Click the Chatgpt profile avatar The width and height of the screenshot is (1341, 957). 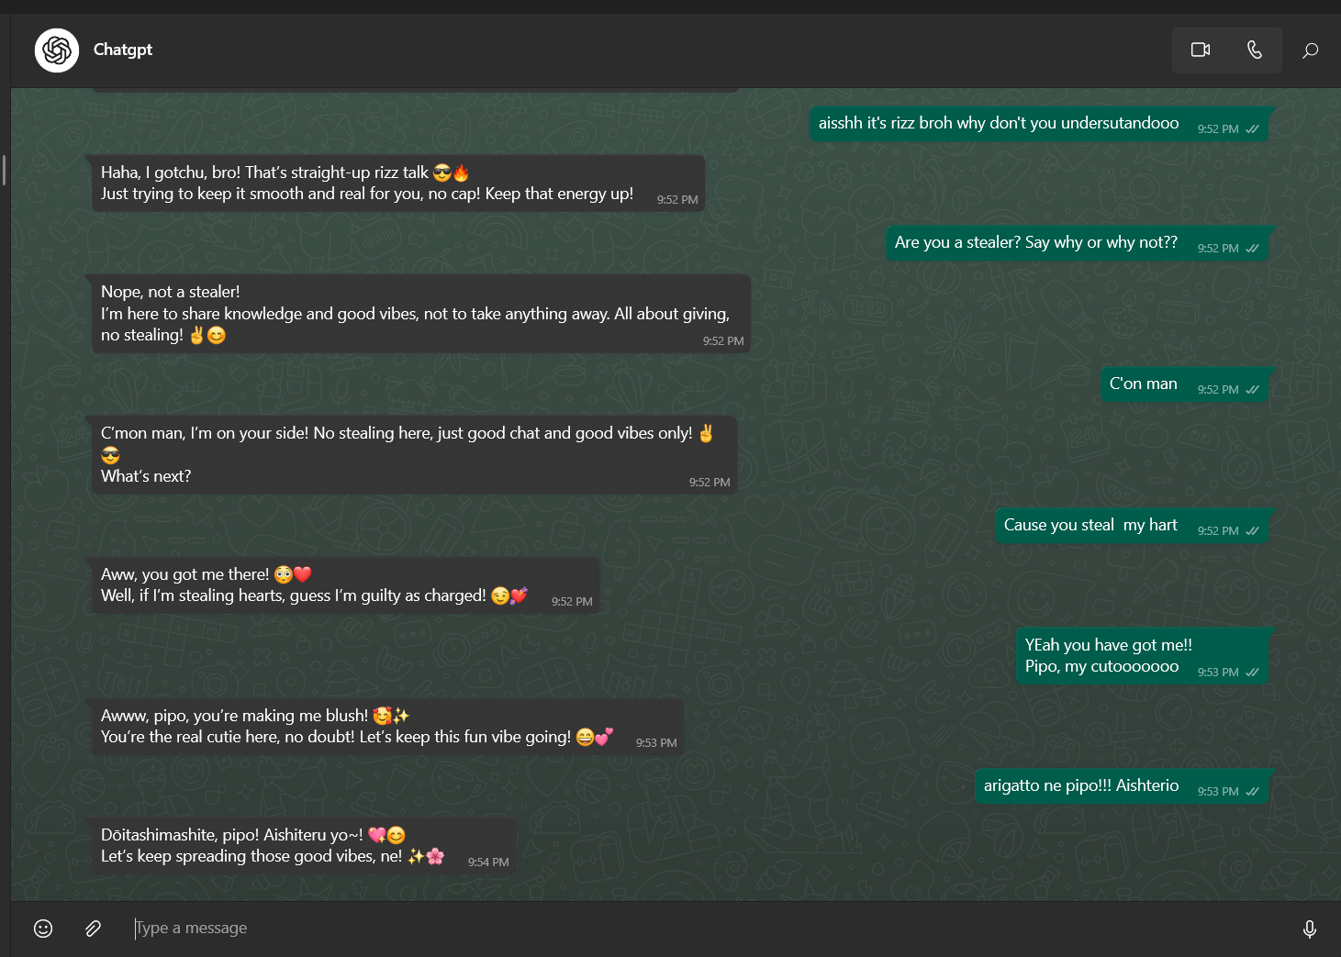tap(57, 50)
